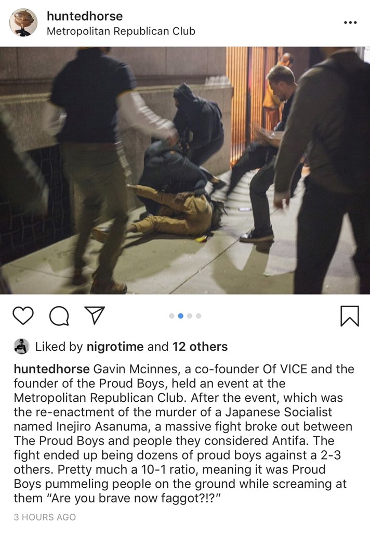Viewport: 370px width, 533px height.
Task: Open huntedhorse username in caption
Action: coord(51,369)
